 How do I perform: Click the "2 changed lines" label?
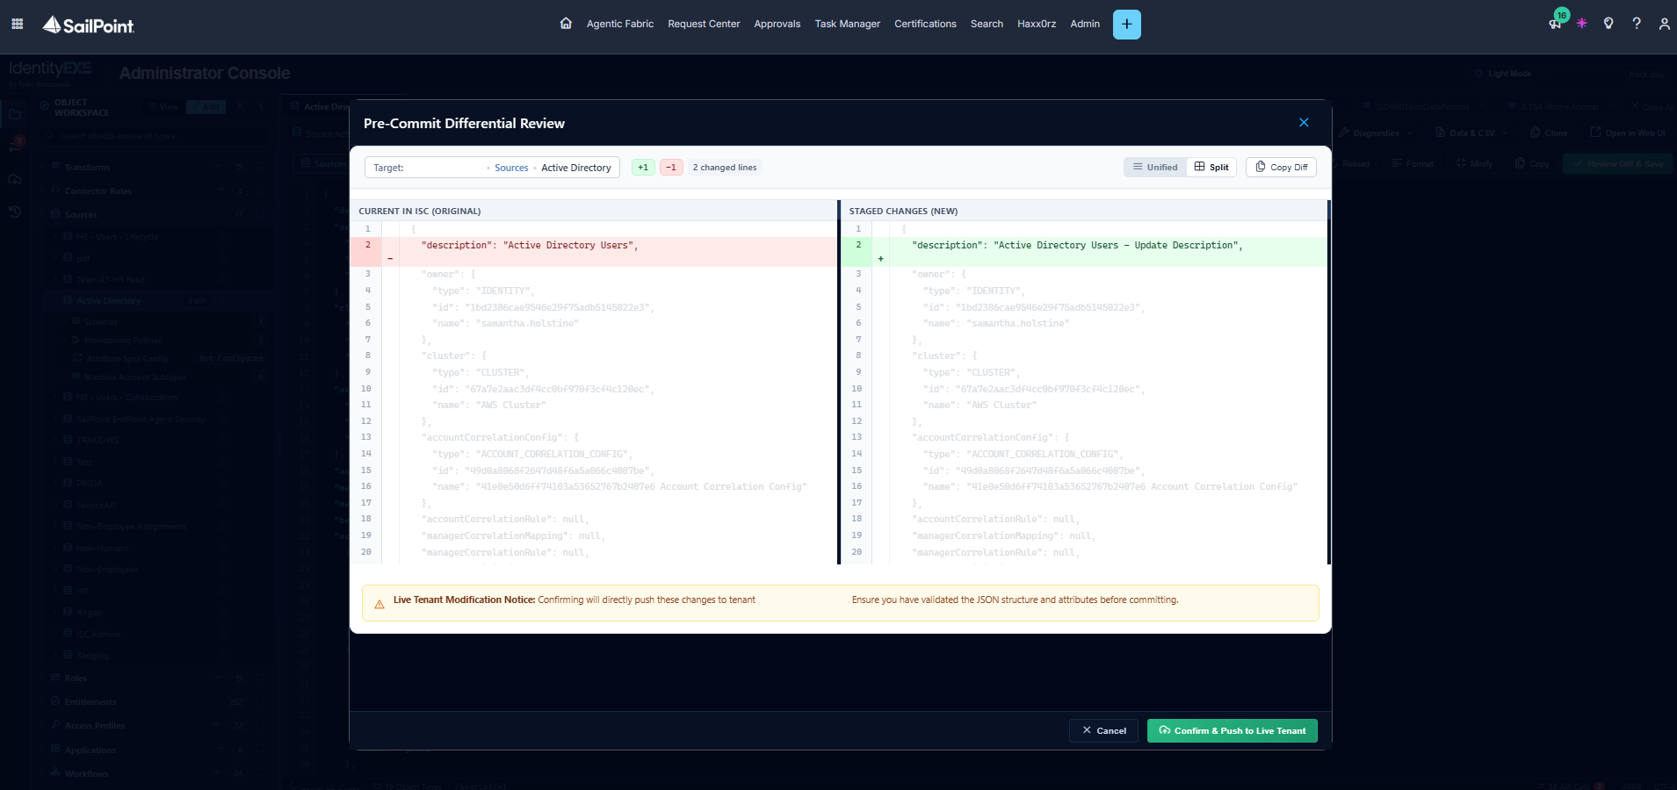pos(725,167)
